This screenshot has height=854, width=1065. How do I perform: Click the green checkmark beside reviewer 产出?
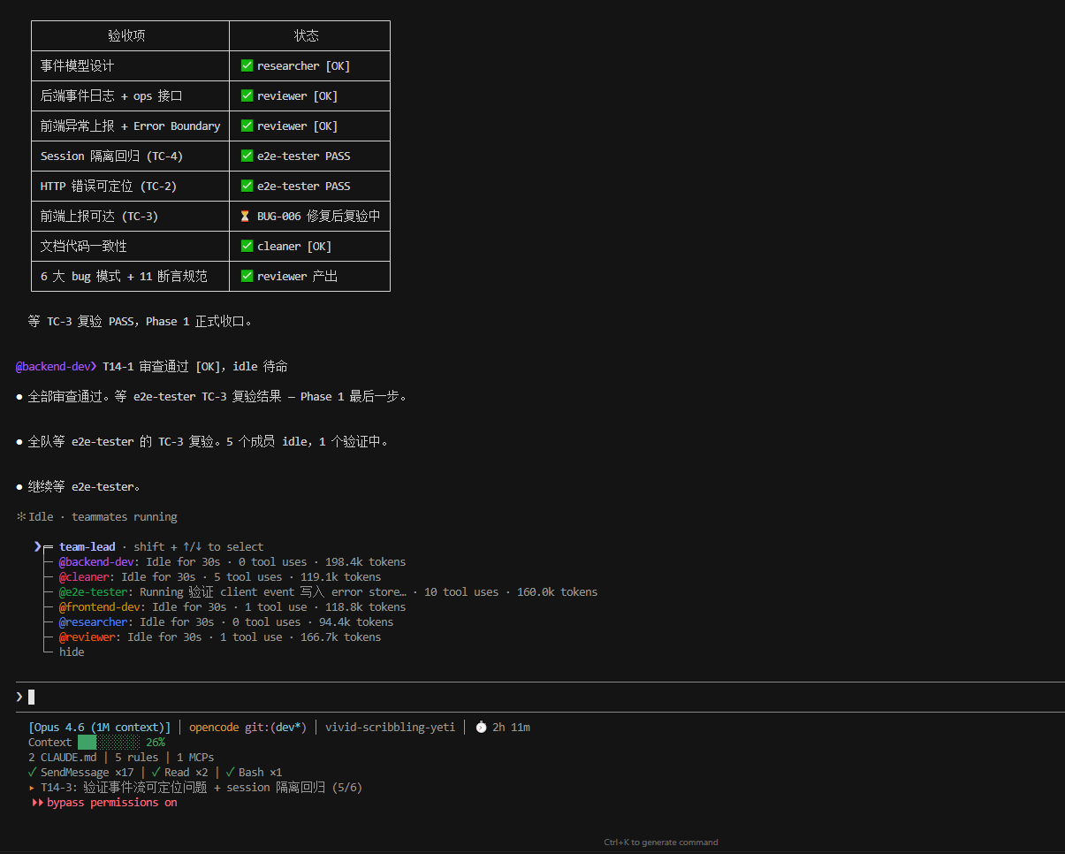pos(247,276)
